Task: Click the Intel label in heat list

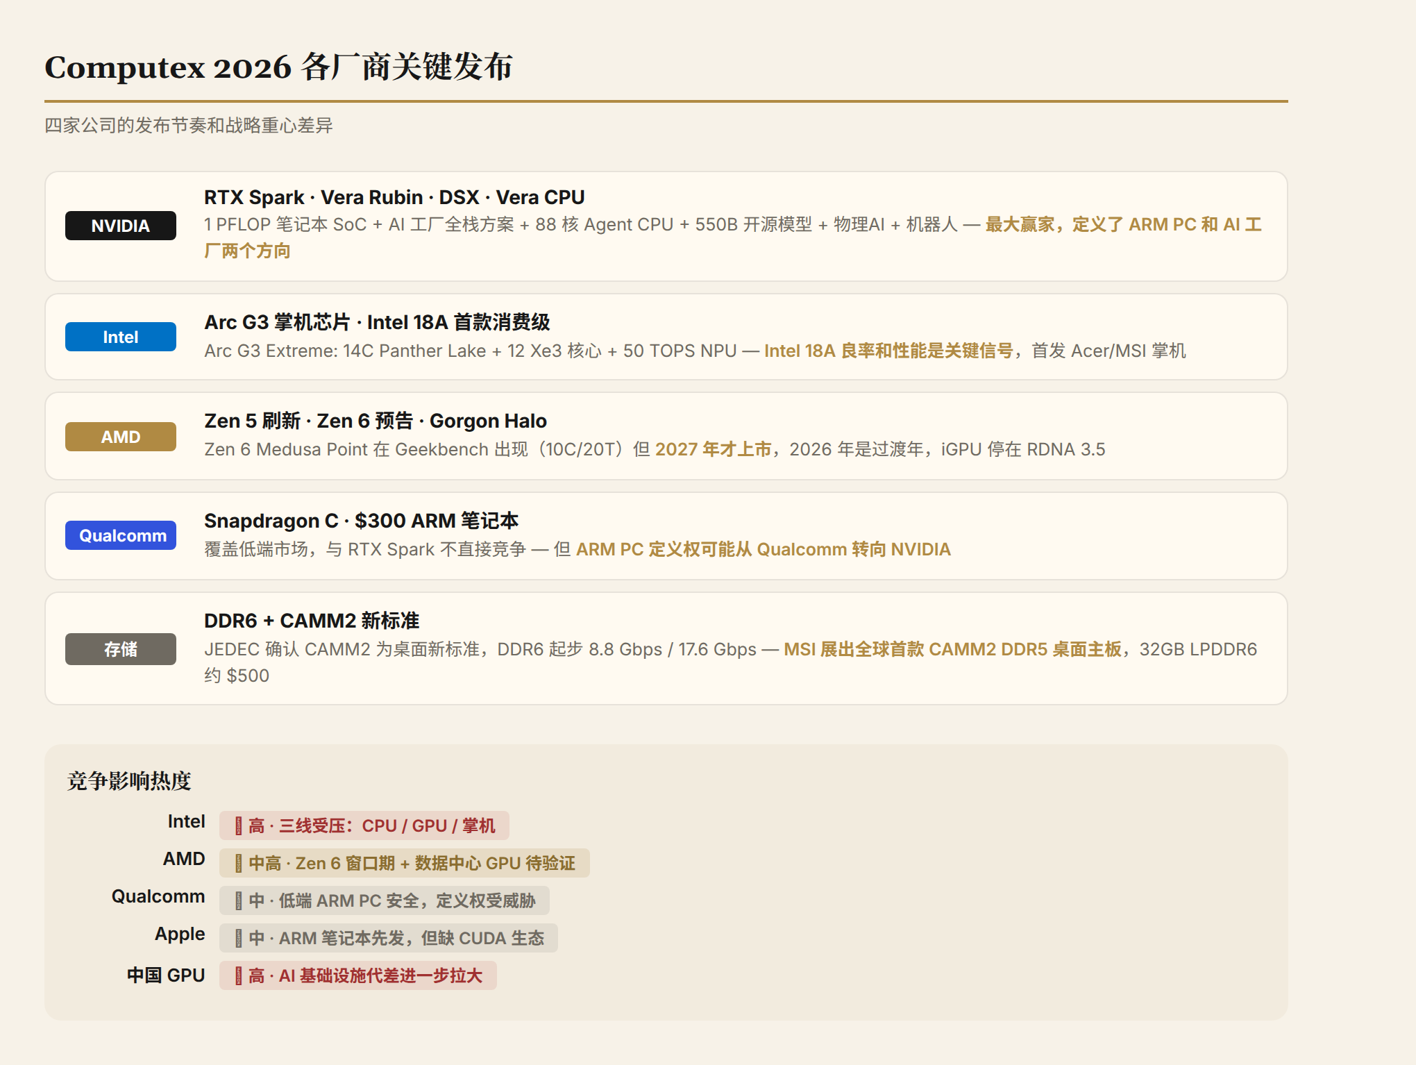Action: click(186, 822)
